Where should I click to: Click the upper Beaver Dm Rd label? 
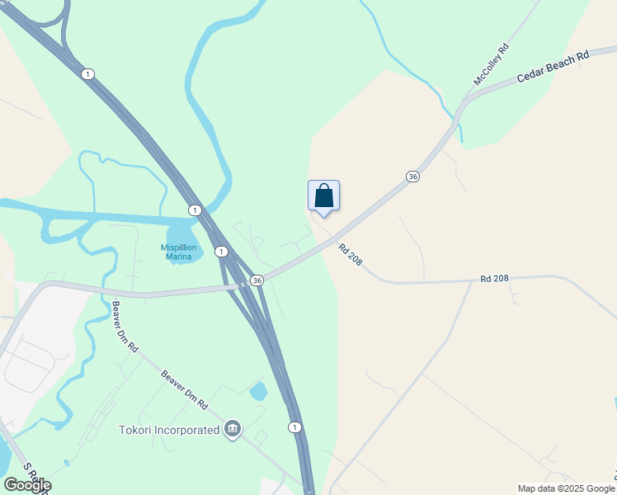click(x=125, y=327)
